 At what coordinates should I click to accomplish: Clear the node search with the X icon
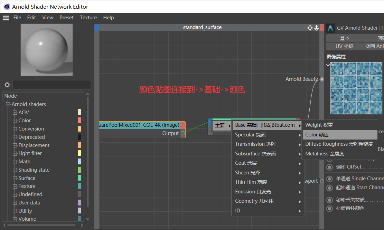pyautogui.click(x=7, y=85)
